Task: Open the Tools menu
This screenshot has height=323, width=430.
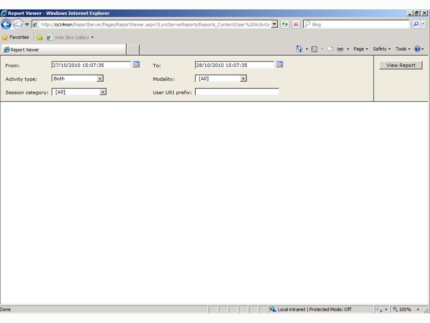Action: (x=403, y=49)
